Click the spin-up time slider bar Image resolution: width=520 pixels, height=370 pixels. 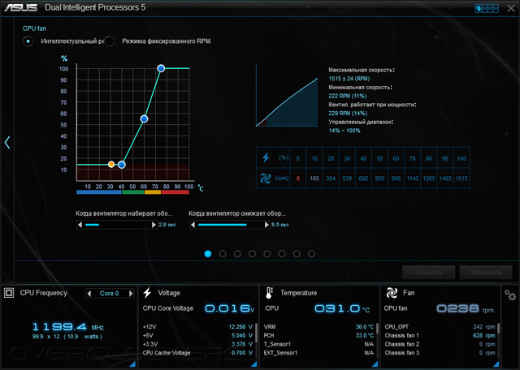[117, 225]
